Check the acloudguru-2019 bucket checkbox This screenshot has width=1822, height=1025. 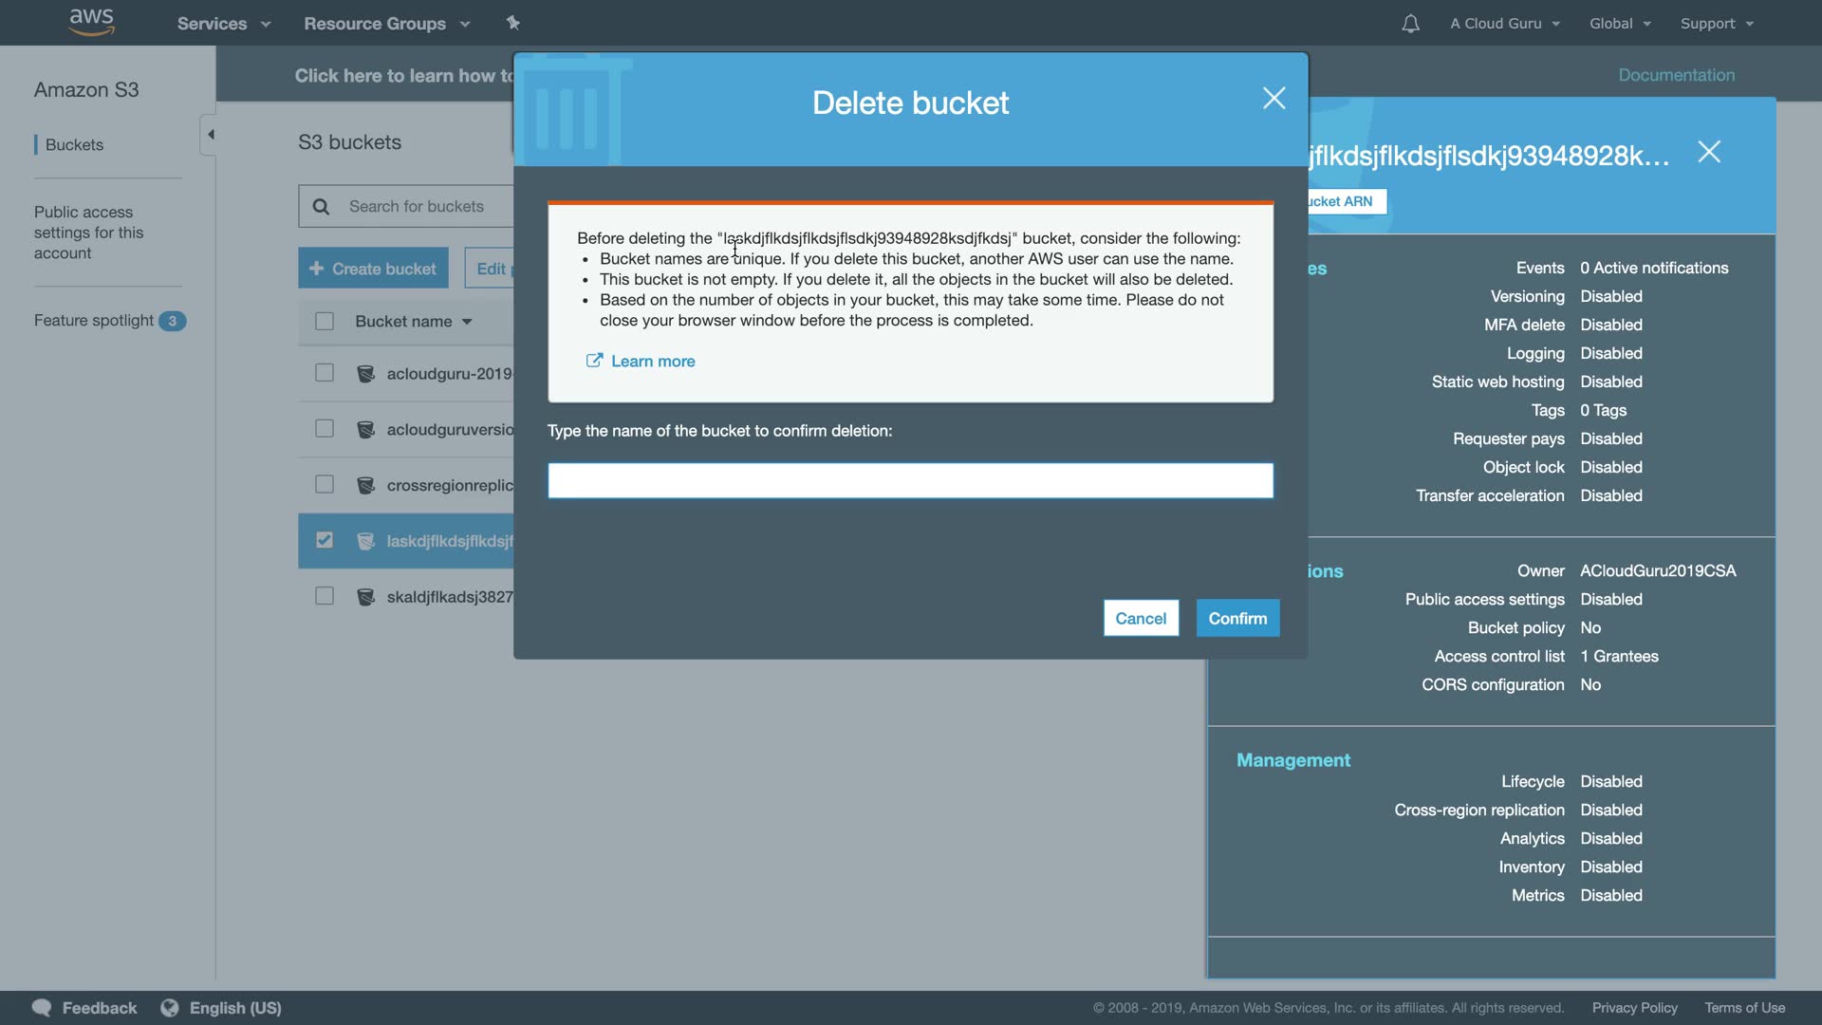tap(325, 373)
